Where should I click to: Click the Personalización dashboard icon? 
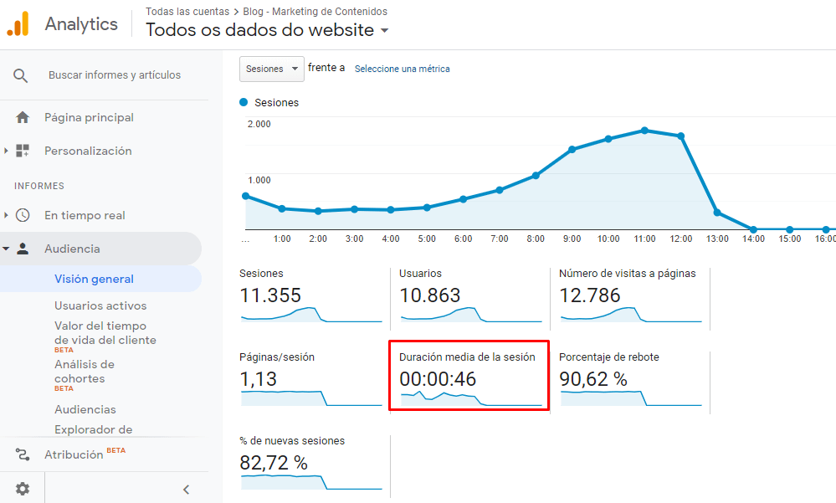point(23,151)
